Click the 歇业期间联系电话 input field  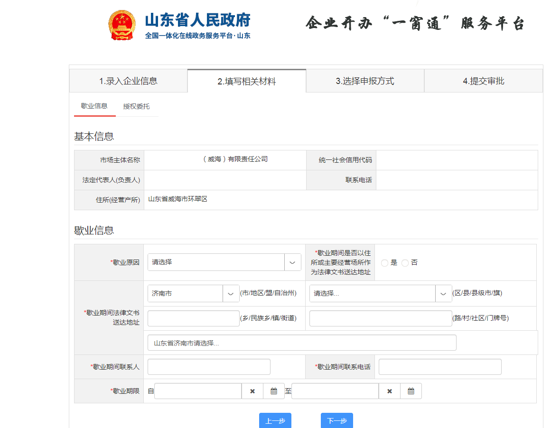(x=439, y=367)
